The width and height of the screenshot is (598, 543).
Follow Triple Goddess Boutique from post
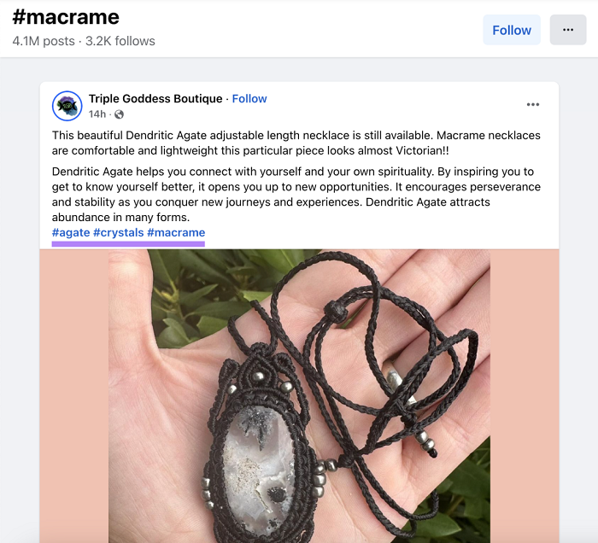pos(249,99)
